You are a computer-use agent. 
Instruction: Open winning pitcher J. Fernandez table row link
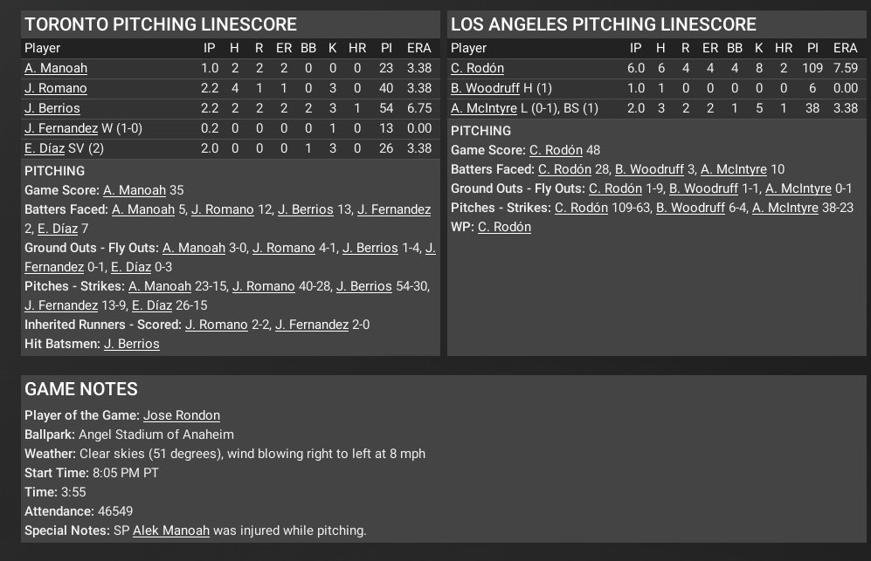pyautogui.click(x=61, y=128)
